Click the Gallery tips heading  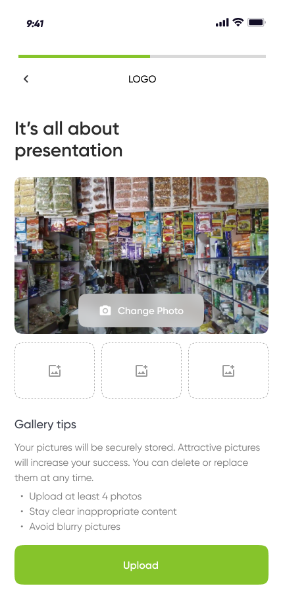pyautogui.click(x=45, y=424)
